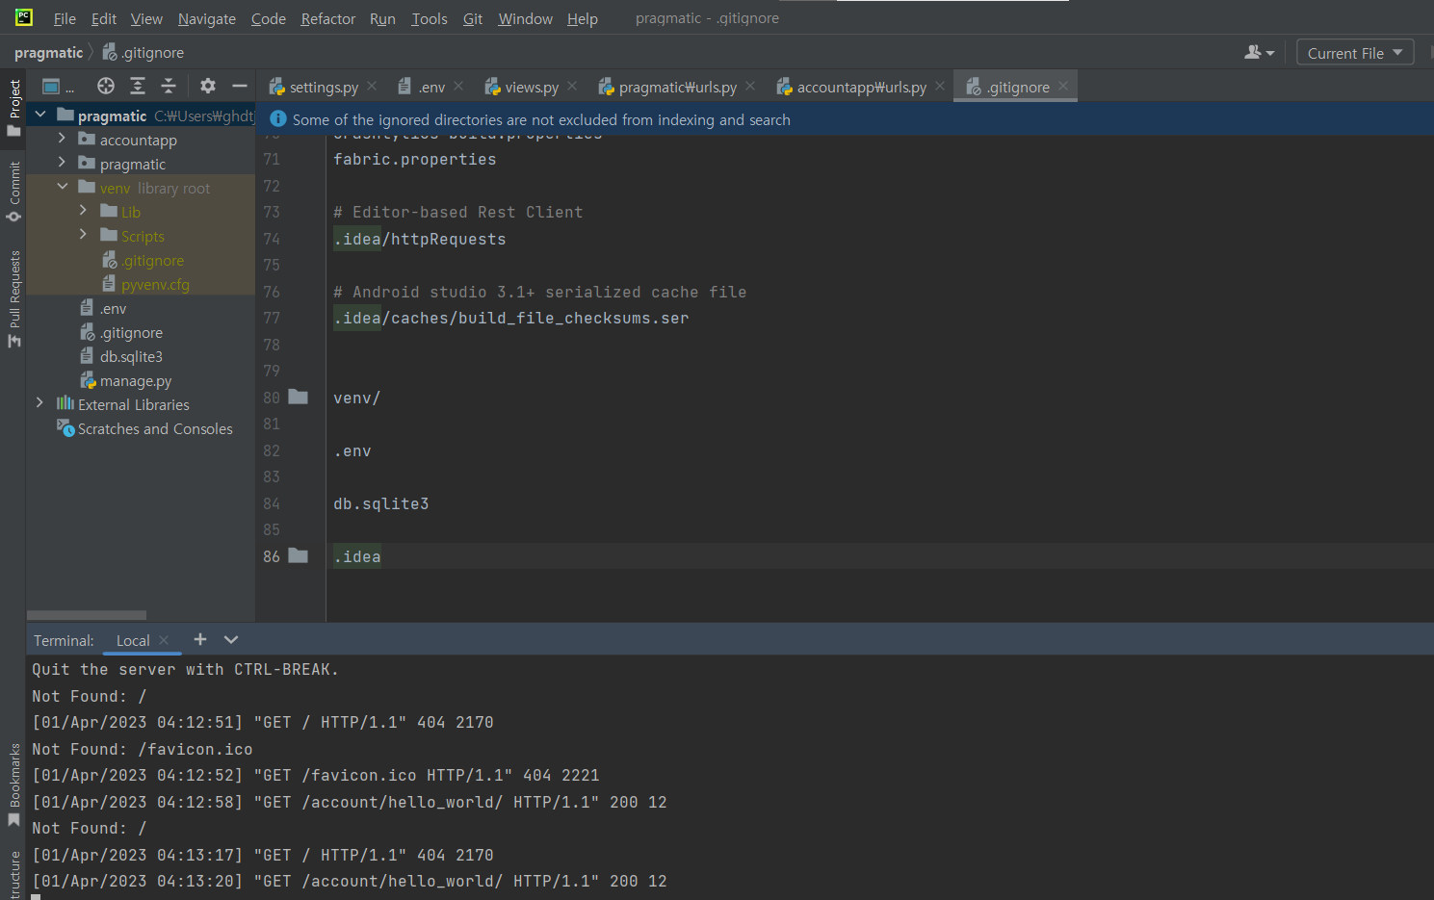
Task: Open the user account icon dropdown
Action: 1259,52
